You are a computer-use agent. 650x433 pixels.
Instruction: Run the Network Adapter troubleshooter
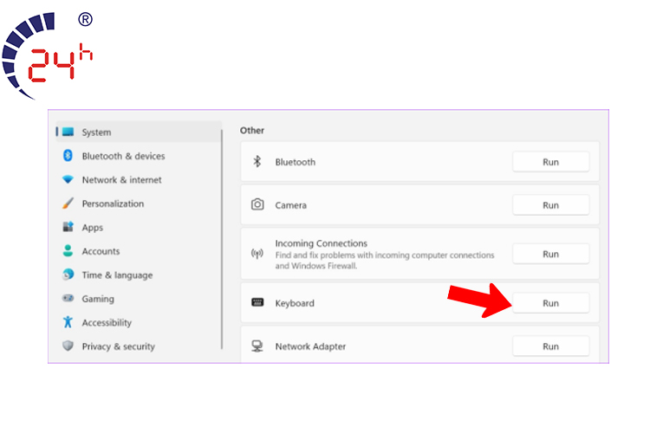(550, 346)
